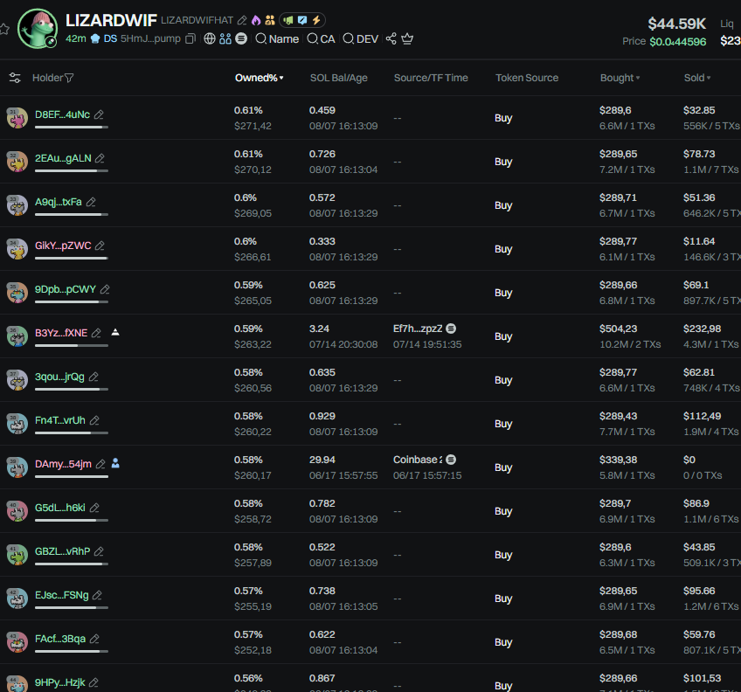Click the 29.94 SOL balance
Screen dimensions: 741x692
click(x=322, y=460)
